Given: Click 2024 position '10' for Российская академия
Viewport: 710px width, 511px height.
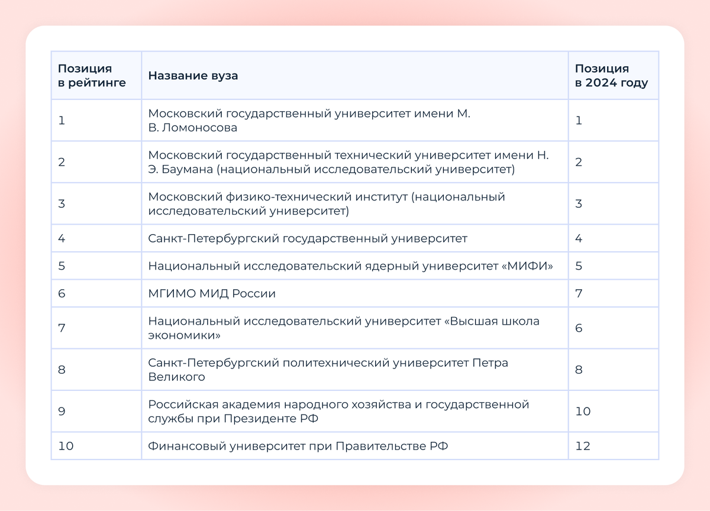Looking at the screenshot, I should (x=583, y=411).
